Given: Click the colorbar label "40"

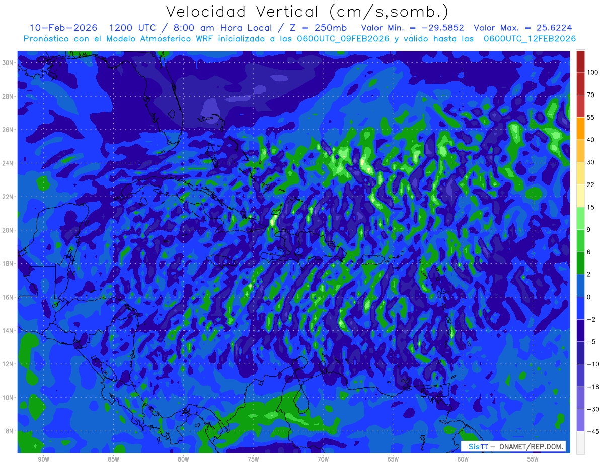Looking at the screenshot, I should [x=591, y=140].
